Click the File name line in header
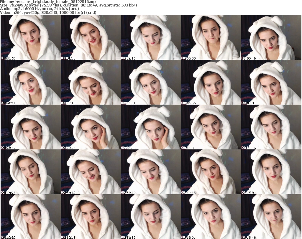Viewport: 302px width, 239px height. (x=49, y=2)
